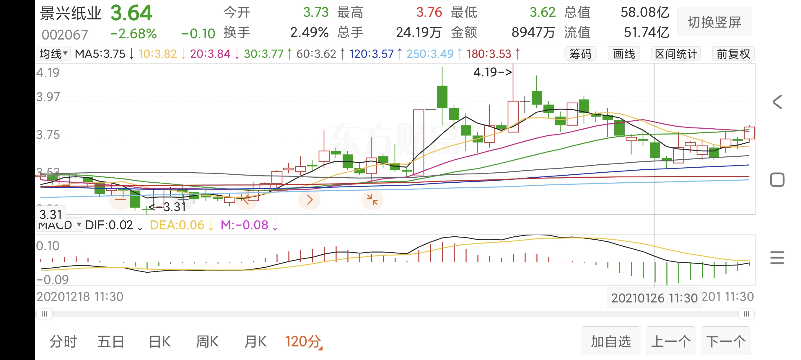Switch to 周K chart tab
The height and width of the screenshot is (360, 801).
pyautogui.click(x=207, y=342)
